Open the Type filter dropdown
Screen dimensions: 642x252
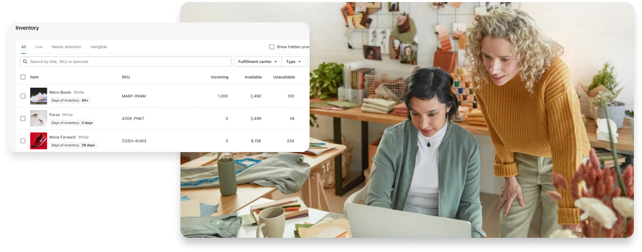click(x=294, y=62)
